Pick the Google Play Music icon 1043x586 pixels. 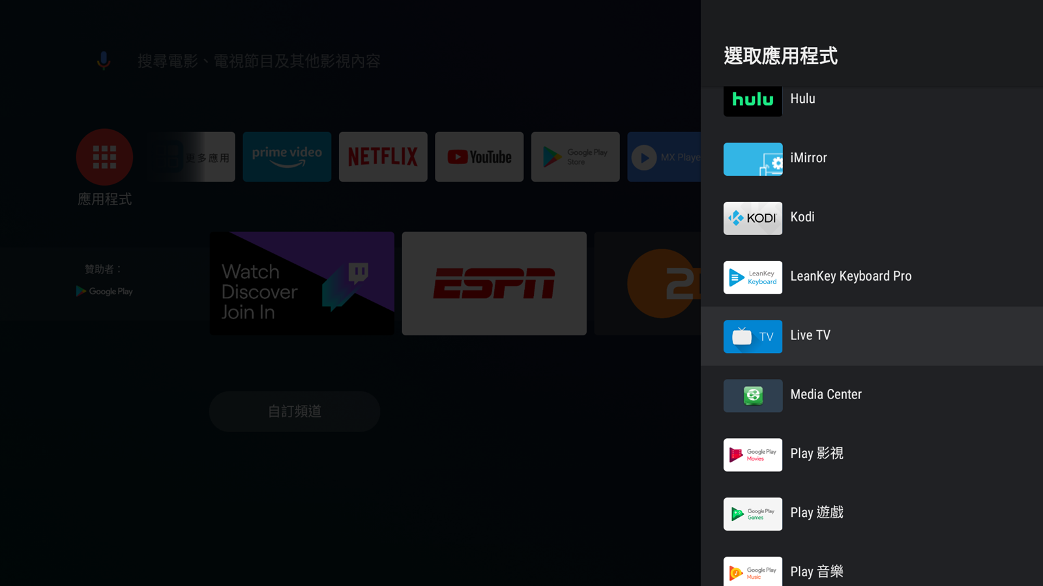(x=752, y=571)
